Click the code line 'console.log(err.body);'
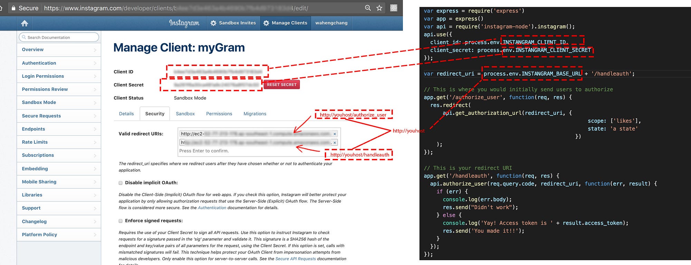The image size is (691, 265). [x=477, y=199]
